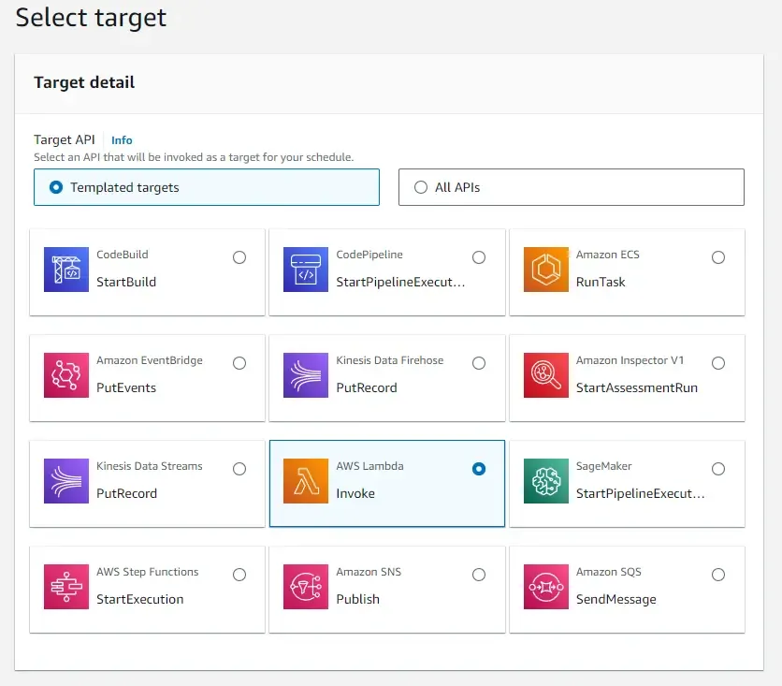Select the Amazon ECS RunTask radio button
This screenshot has height=686, width=782.
[x=718, y=256]
